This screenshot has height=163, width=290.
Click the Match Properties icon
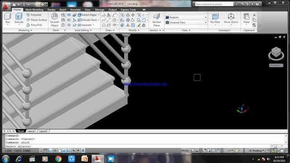pyautogui.click(x=254, y=25)
